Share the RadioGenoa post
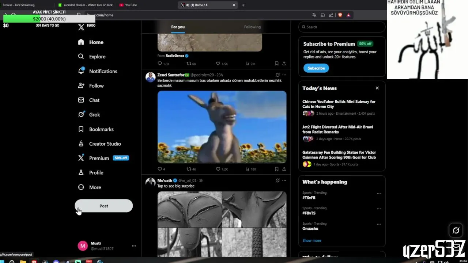This screenshot has width=468, height=263. coord(284,64)
